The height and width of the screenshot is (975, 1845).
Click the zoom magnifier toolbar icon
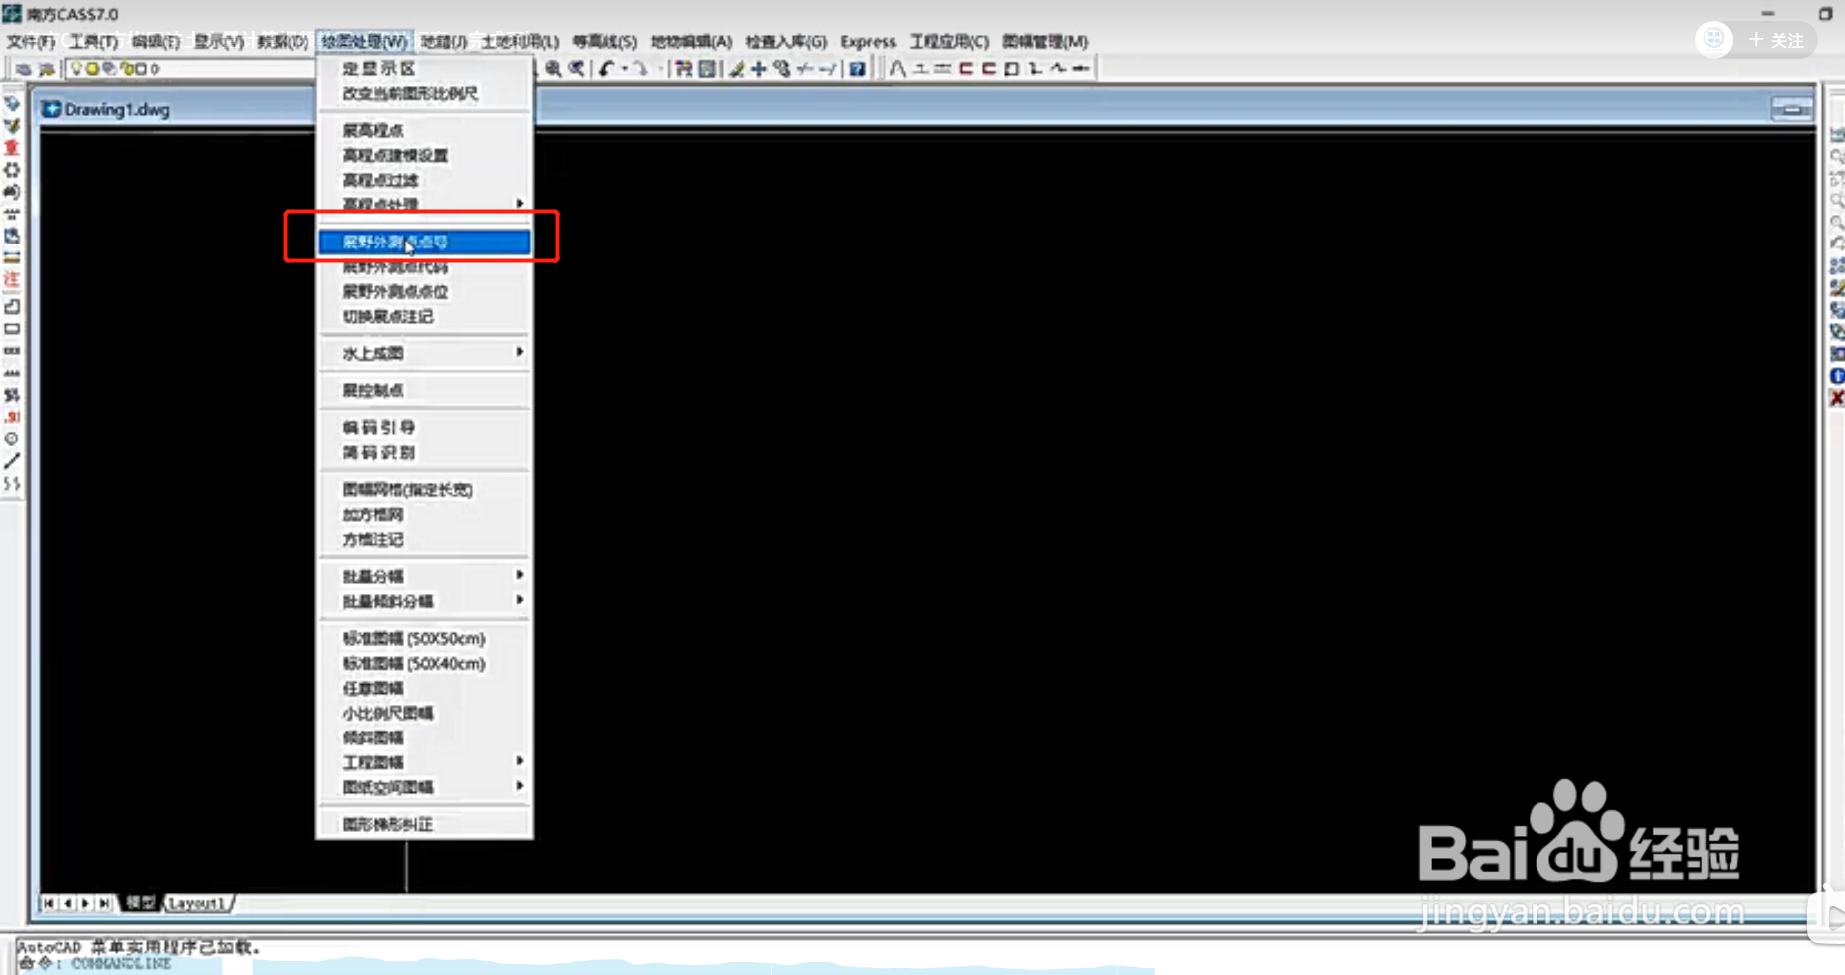(x=552, y=69)
